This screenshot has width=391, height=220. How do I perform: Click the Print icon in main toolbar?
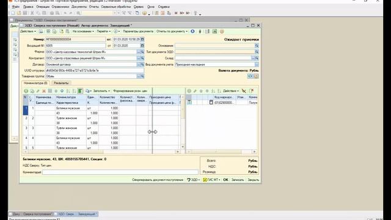(x=51, y=13)
